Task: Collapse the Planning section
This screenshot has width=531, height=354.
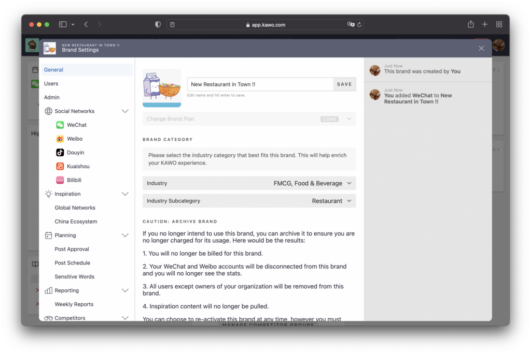Action: [x=125, y=235]
